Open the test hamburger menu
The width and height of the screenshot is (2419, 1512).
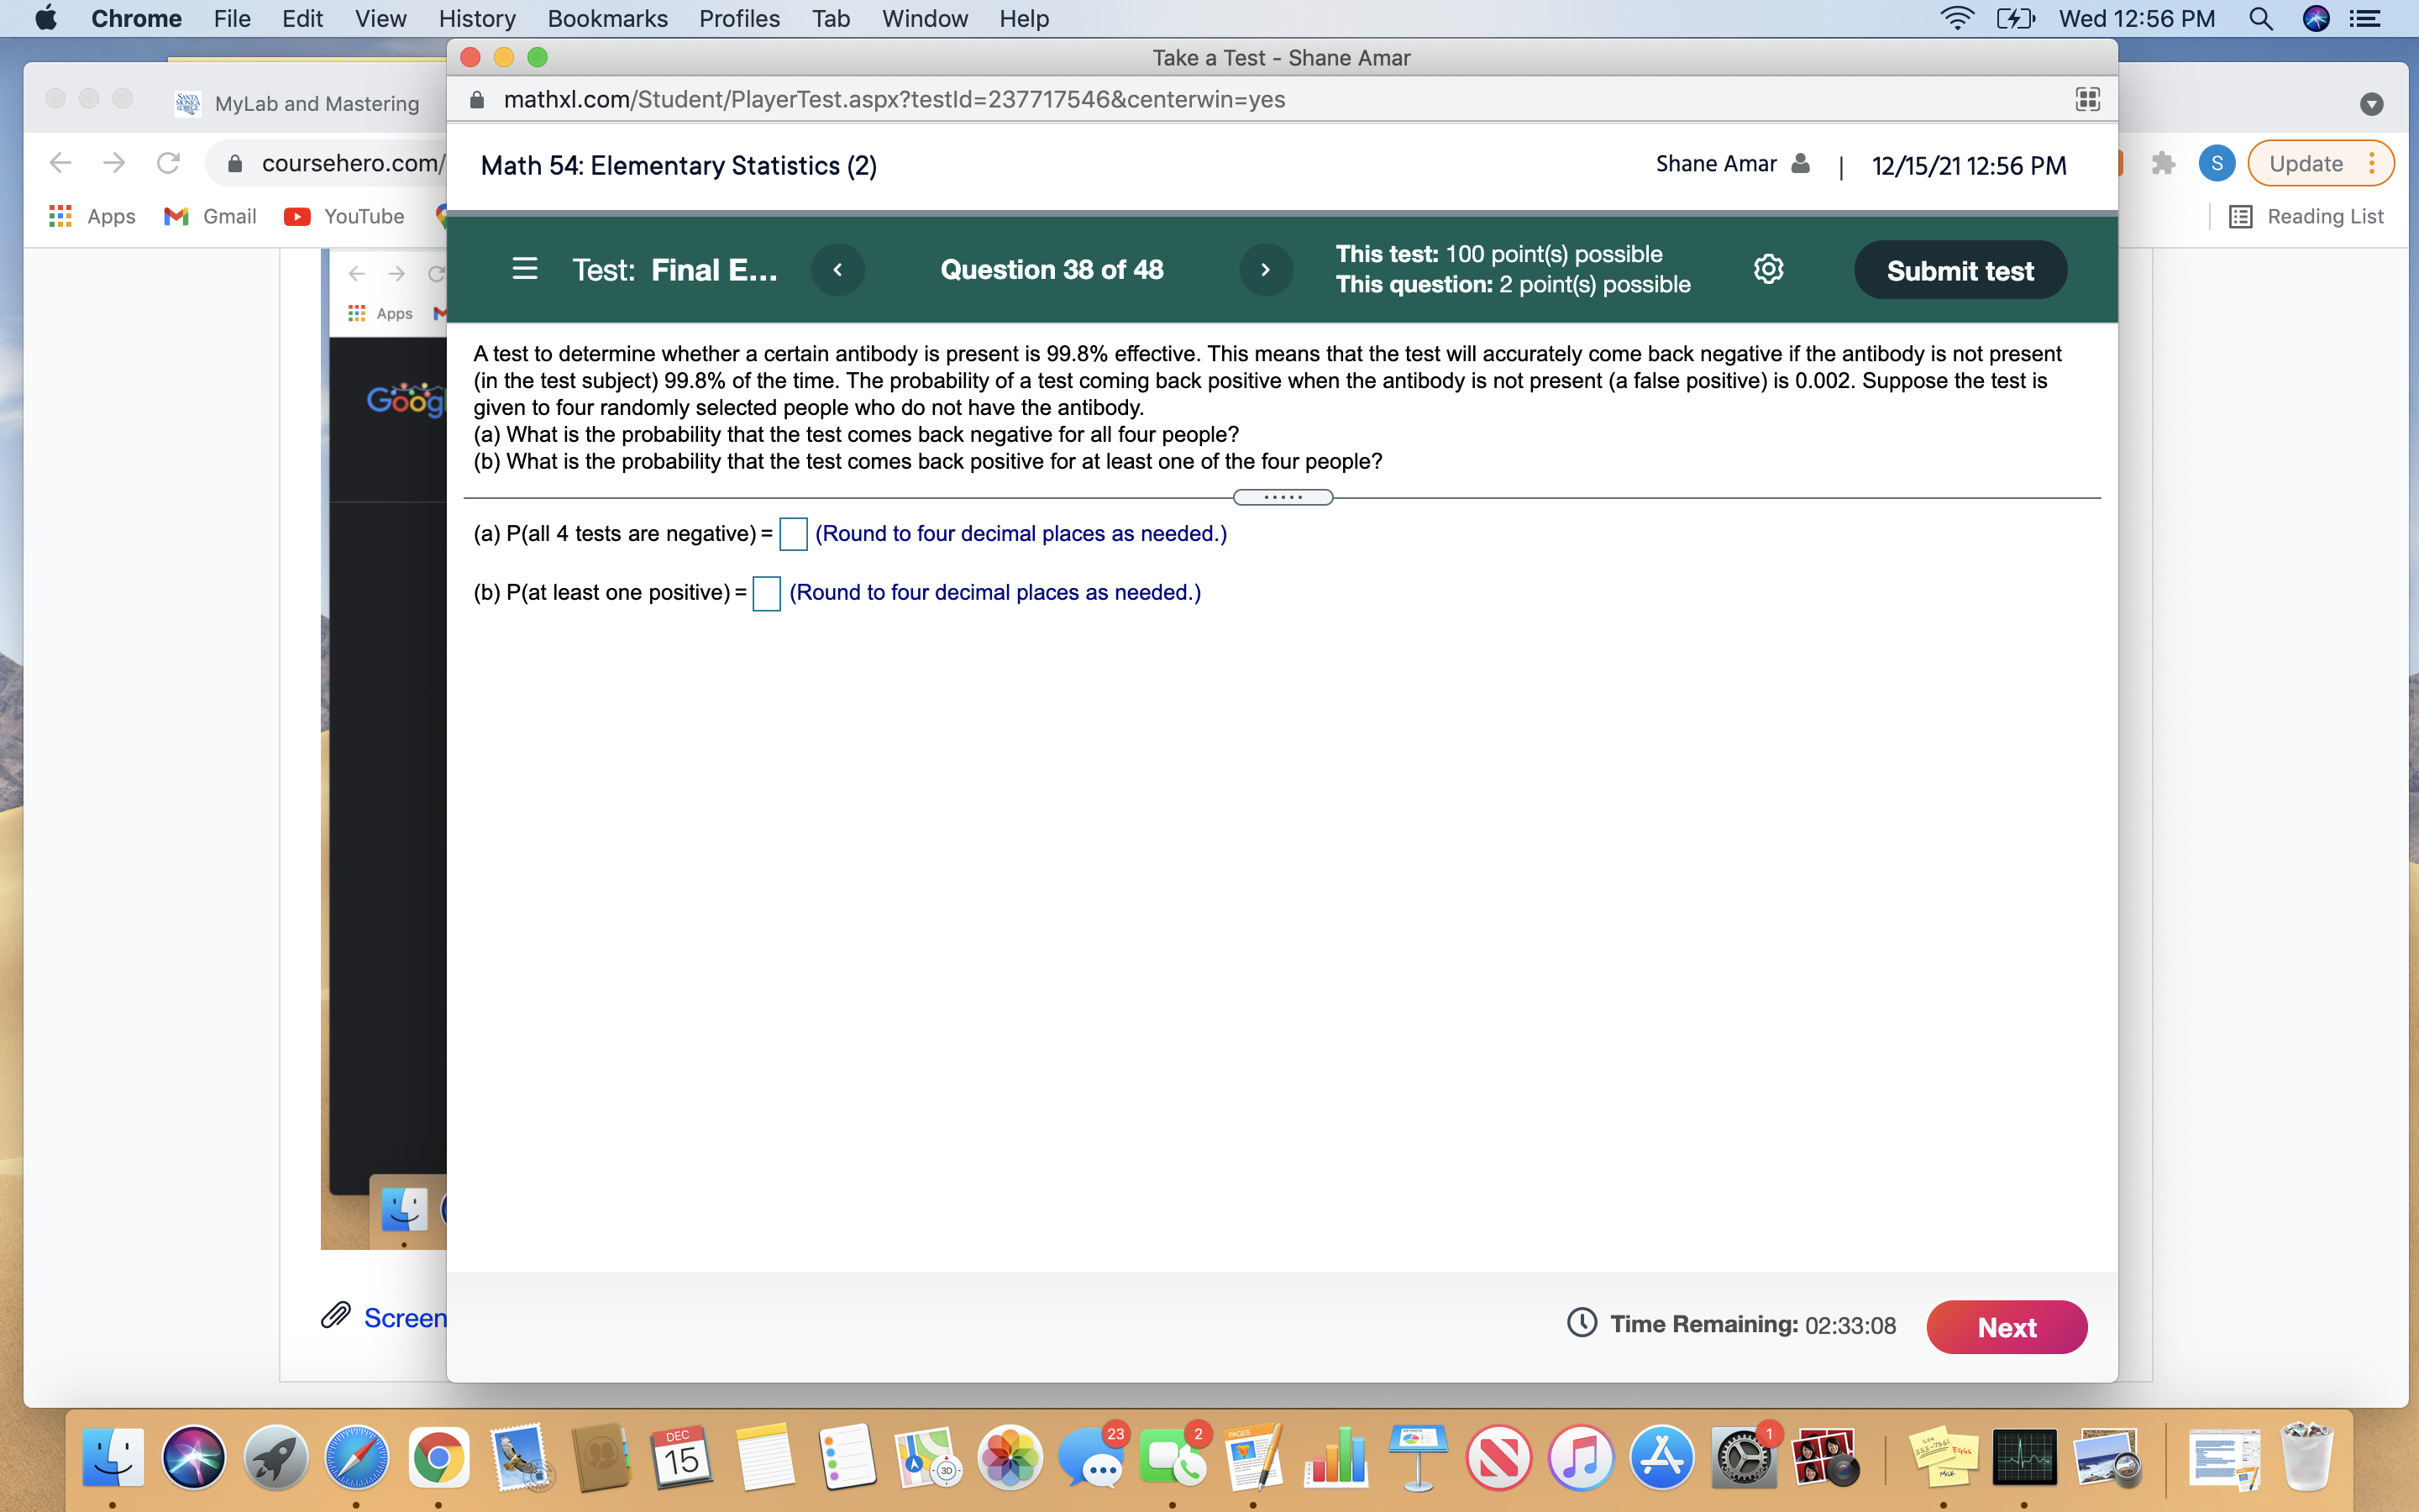pos(524,268)
